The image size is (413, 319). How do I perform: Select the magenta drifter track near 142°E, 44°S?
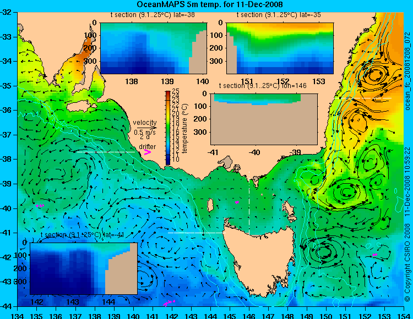(x=169, y=303)
